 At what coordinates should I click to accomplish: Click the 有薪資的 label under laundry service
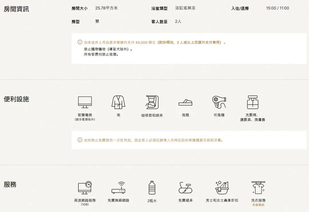coord(258,205)
